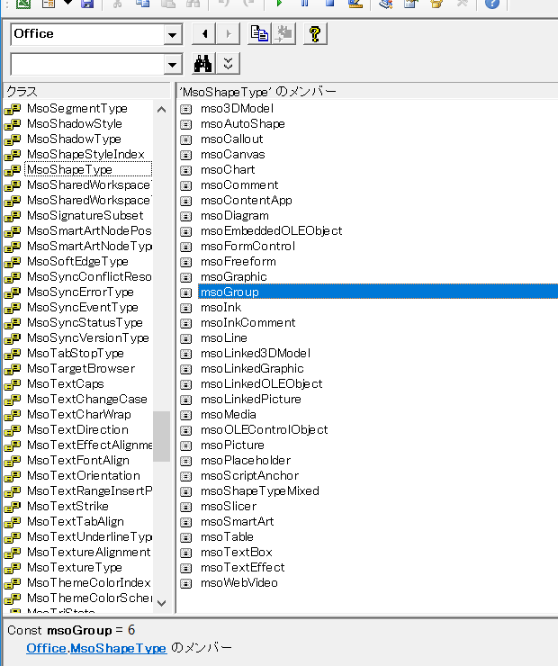Viewport: 558px width, 666px height.
Task: Click into the empty search text box
Action: click(x=87, y=64)
